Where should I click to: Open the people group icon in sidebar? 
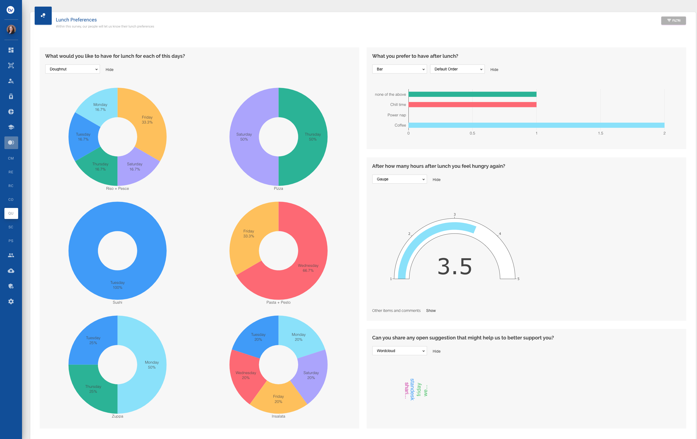pos(11,255)
